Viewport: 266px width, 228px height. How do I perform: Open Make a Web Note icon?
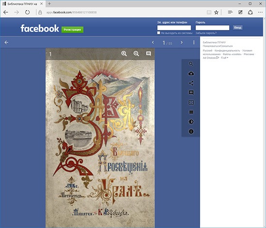(240, 12)
